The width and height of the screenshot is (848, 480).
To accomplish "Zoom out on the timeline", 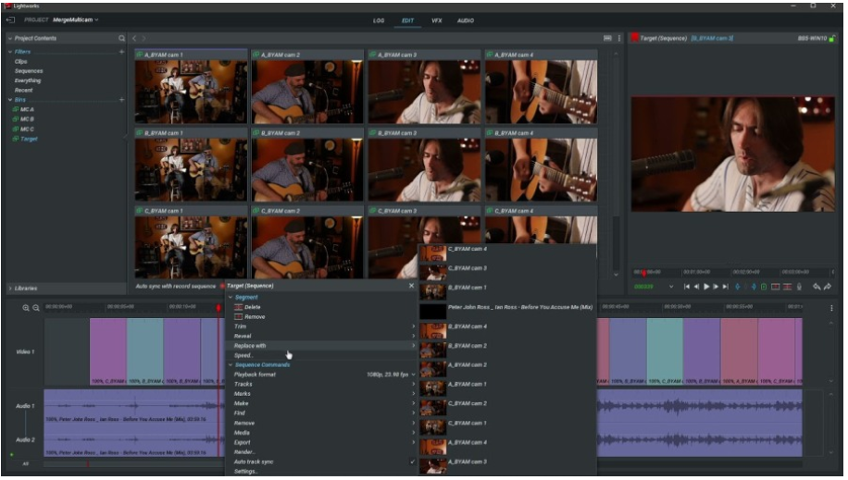I will point(36,307).
